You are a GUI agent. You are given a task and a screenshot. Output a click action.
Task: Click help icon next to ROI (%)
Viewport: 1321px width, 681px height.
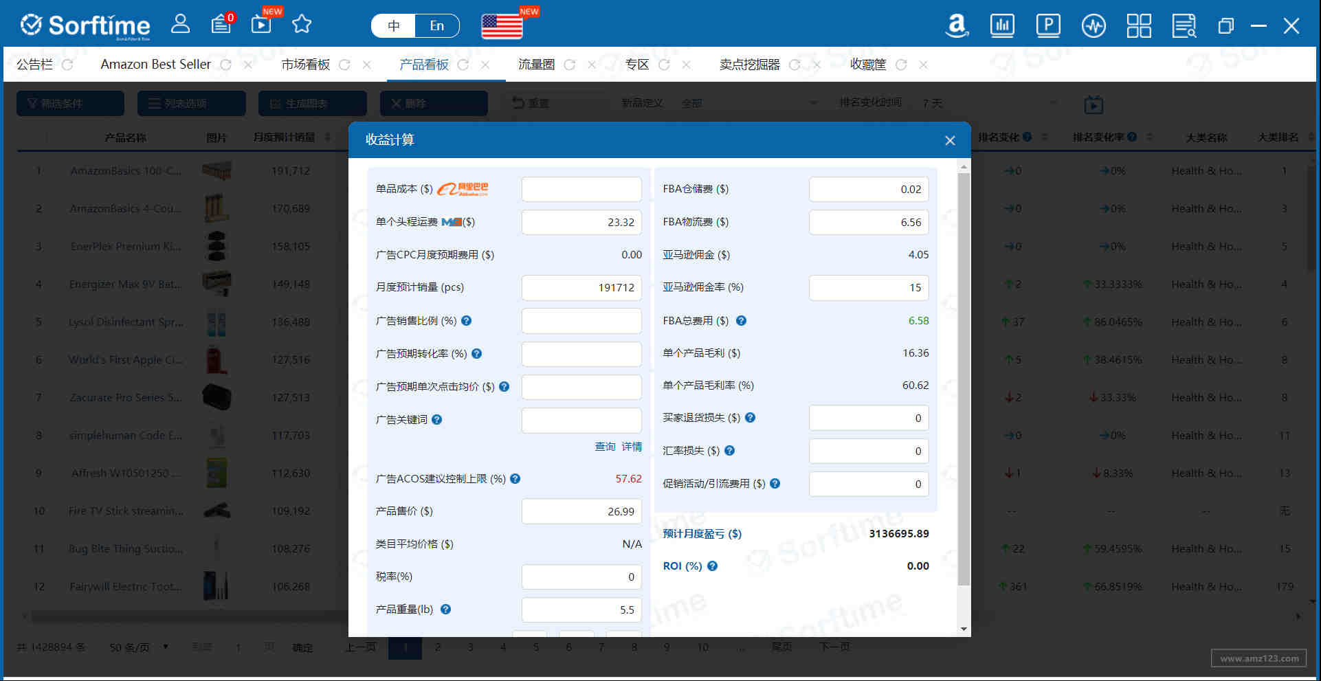(x=712, y=566)
